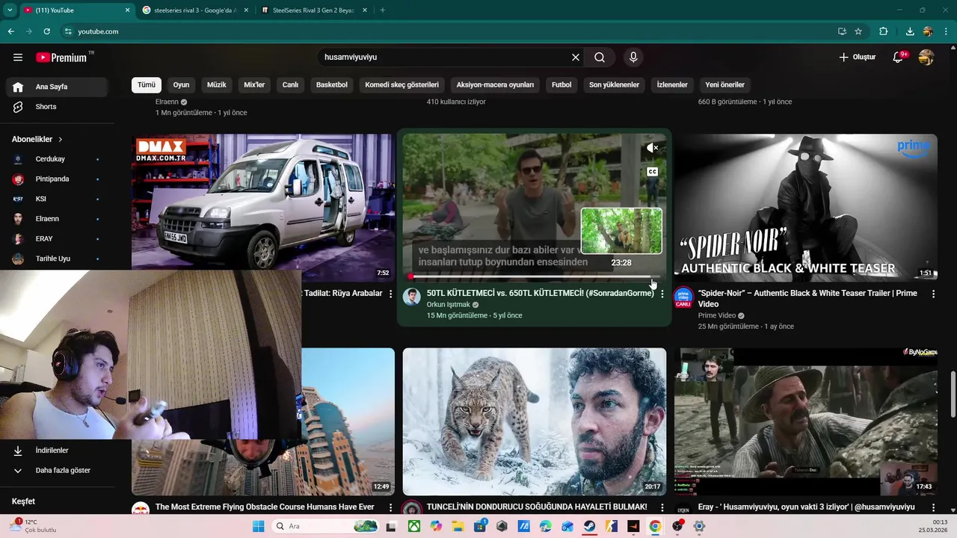The image size is (957, 538).
Task: Open Steam from the taskbar
Action: (x=590, y=526)
